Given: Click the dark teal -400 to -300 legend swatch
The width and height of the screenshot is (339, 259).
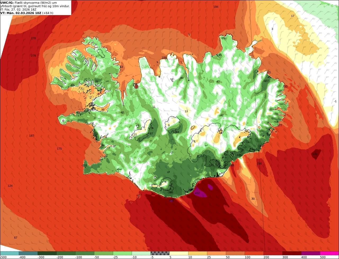Looking at the screenshot, I should pyautogui.click(x=28, y=253).
